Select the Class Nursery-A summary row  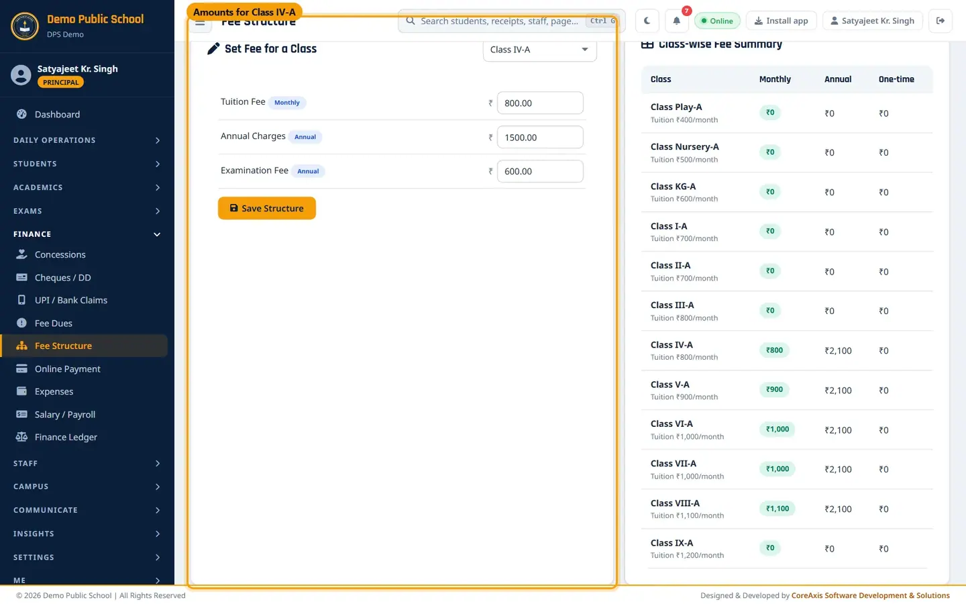tap(787, 152)
